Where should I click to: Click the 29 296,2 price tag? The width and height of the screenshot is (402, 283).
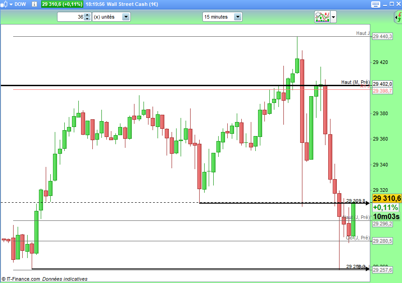(x=382, y=224)
